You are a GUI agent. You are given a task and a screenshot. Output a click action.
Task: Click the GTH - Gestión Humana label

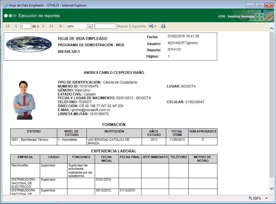click(236, 17)
